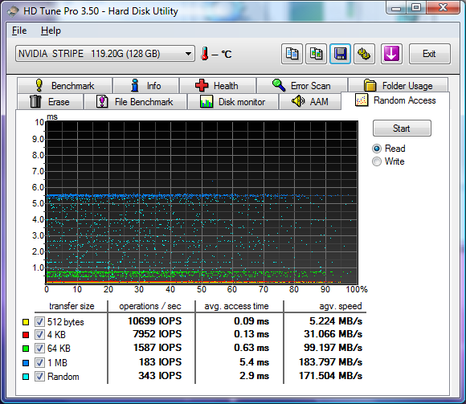Click the 343 IOPS value

tap(160, 376)
